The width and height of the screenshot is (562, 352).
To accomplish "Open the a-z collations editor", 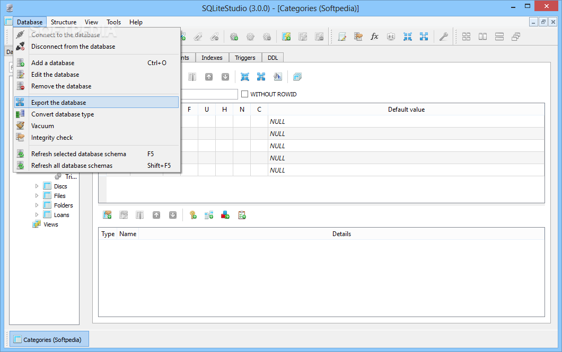I will pos(391,37).
